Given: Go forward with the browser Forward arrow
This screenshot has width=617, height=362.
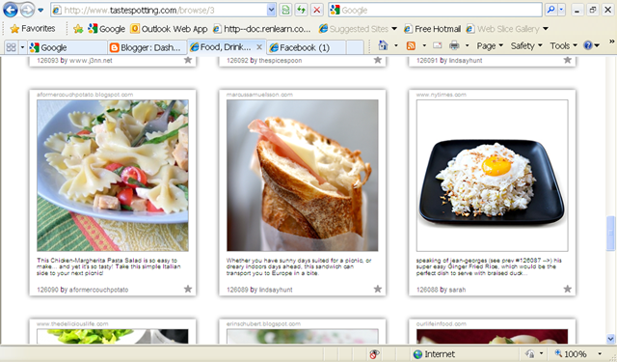Looking at the screenshot, I should [x=27, y=10].
